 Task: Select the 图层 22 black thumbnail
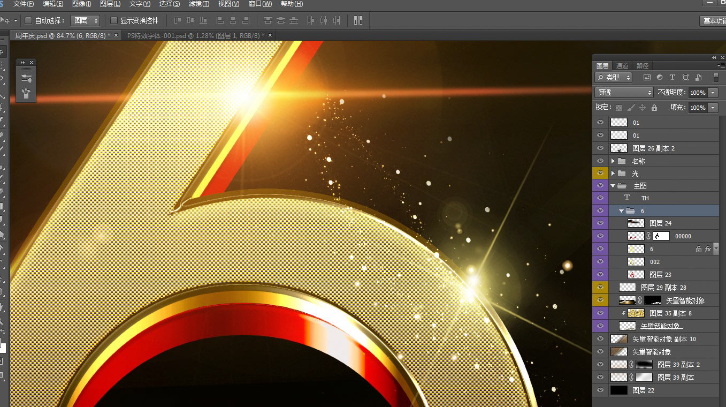618,390
